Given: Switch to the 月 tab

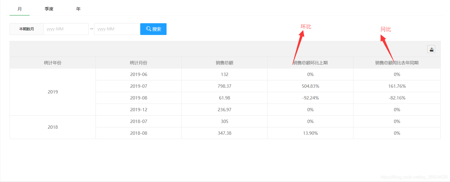Looking at the screenshot, I should point(19,9).
